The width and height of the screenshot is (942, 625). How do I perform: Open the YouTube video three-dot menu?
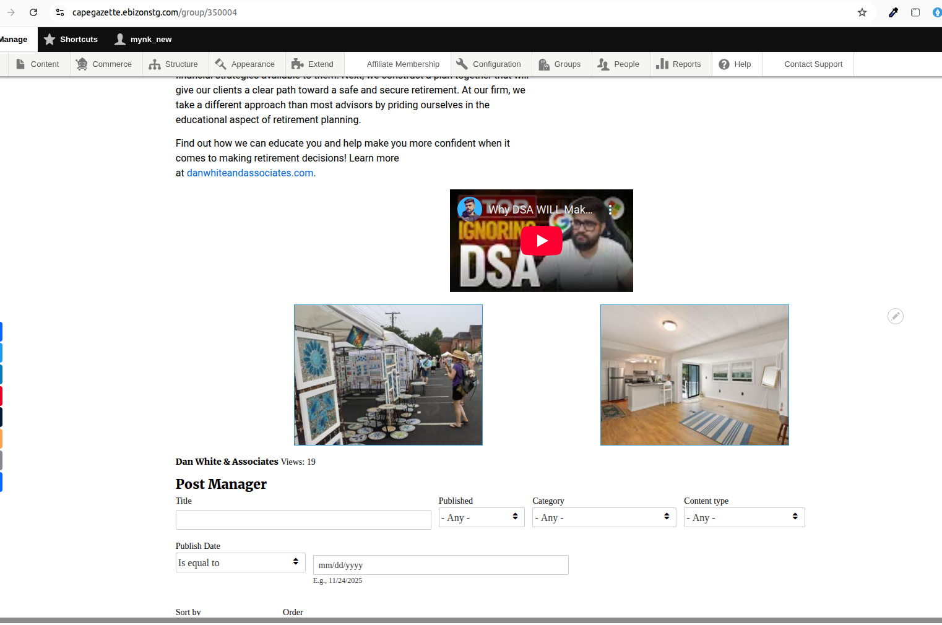(610, 210)
